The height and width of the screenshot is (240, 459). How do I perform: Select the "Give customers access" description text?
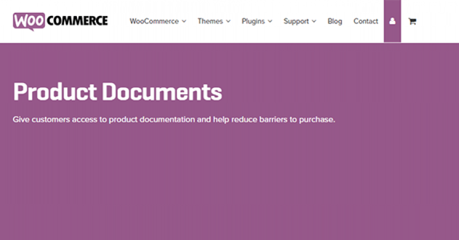tap(174, 119)
